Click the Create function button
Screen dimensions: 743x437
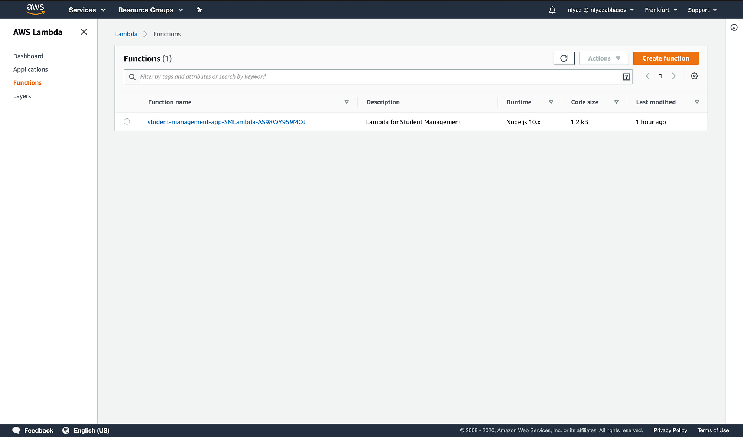click(x=665, y=58)
